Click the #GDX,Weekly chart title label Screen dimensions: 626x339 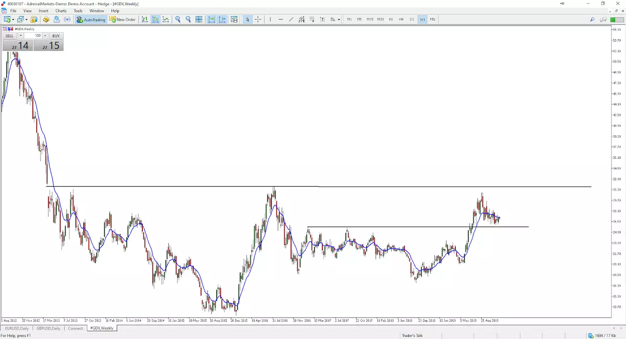pos(24,29)
